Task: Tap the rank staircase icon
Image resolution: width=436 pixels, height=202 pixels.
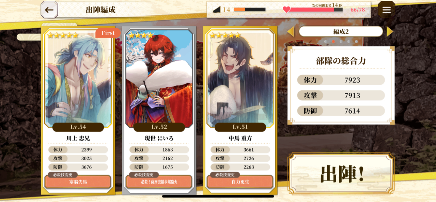Action: tap(217, 10)
